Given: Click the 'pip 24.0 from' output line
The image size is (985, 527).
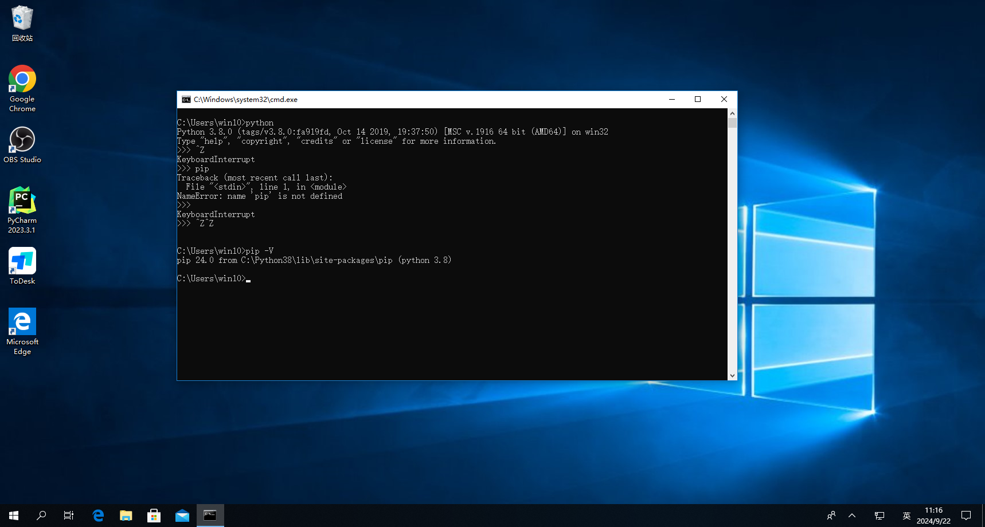Looking at the screenshot, I should [314, 260].
